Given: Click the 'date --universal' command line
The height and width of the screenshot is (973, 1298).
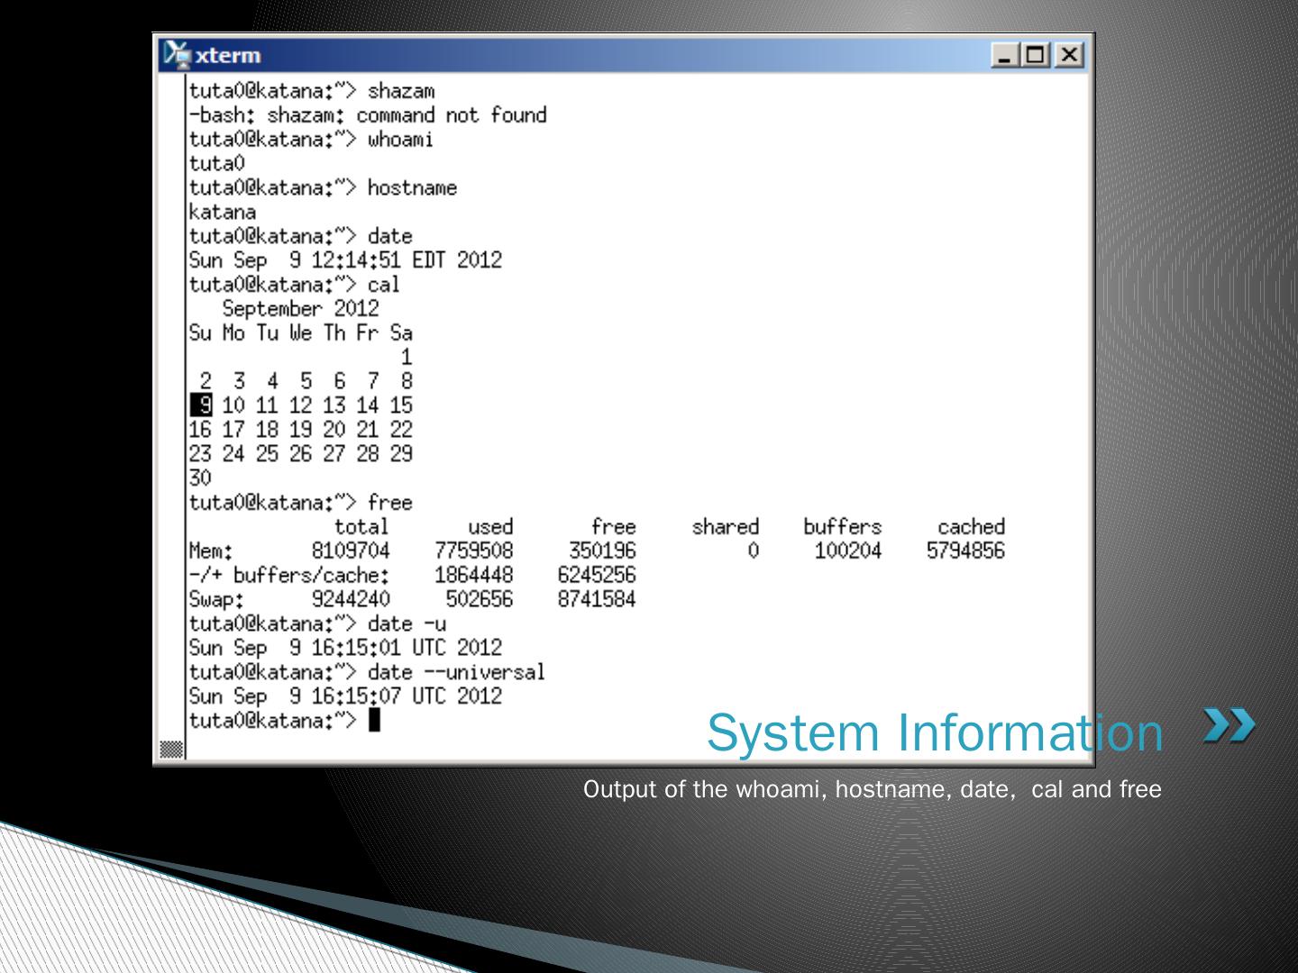Looking at the screenshot, I should point(456,672).
